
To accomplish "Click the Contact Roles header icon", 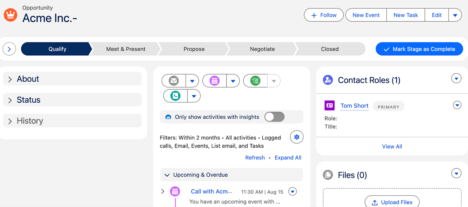I will [328, 80].
